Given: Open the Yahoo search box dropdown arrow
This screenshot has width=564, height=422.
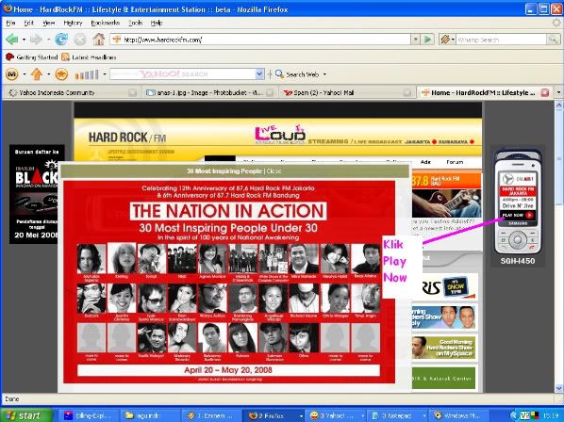Looking at the screenshot, I should tap(259, 74).
